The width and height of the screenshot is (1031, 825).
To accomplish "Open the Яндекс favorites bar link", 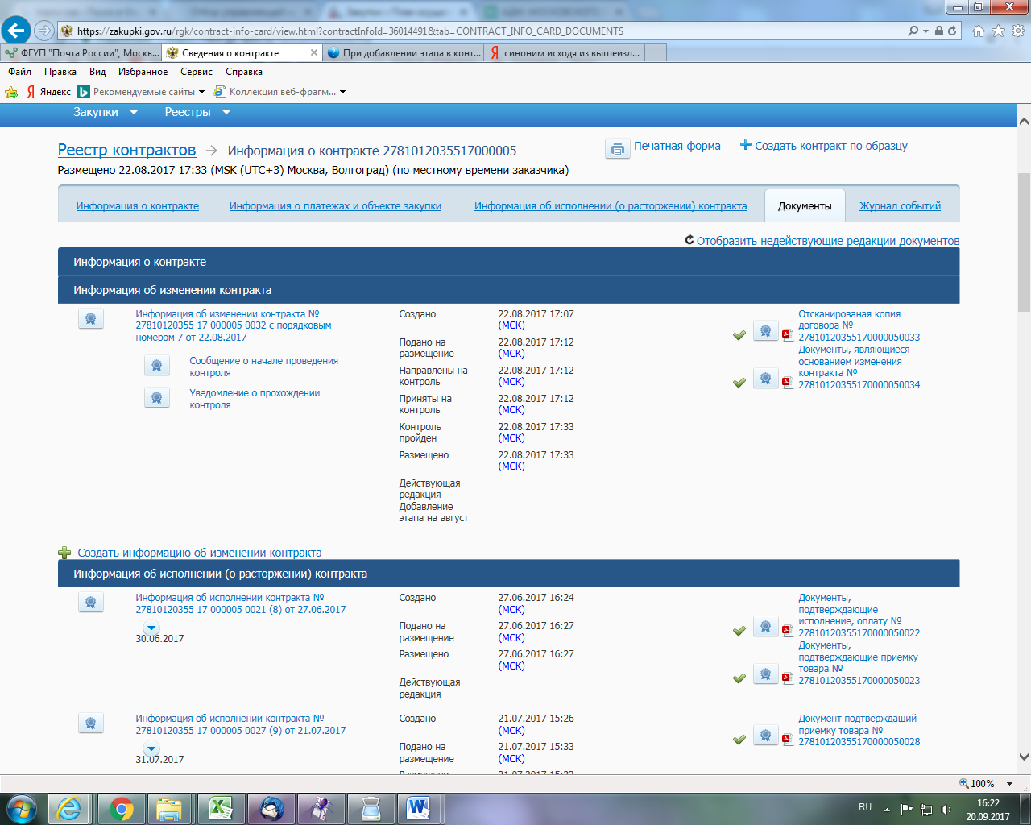I will click(48, 92).
